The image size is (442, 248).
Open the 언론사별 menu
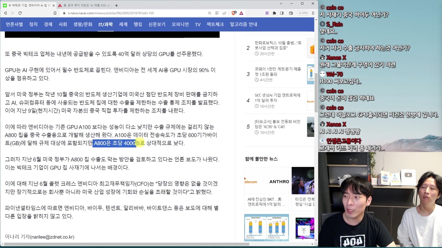pos(14,24)
